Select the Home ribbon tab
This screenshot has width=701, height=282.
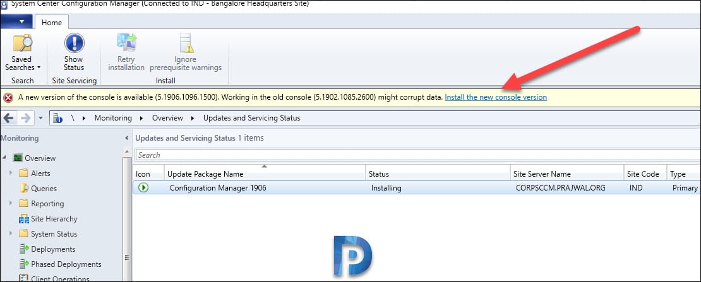click(52, 22)
